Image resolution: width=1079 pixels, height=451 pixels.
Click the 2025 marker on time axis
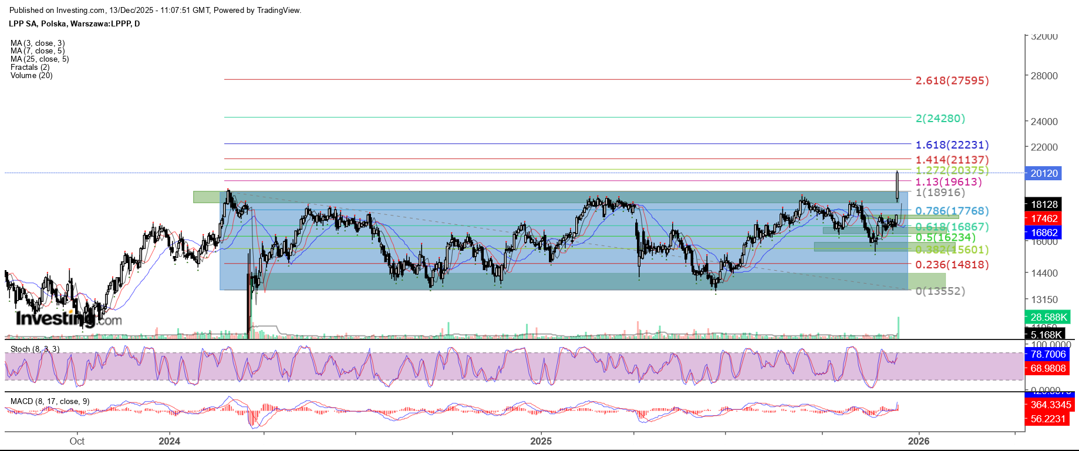point(541,441)
